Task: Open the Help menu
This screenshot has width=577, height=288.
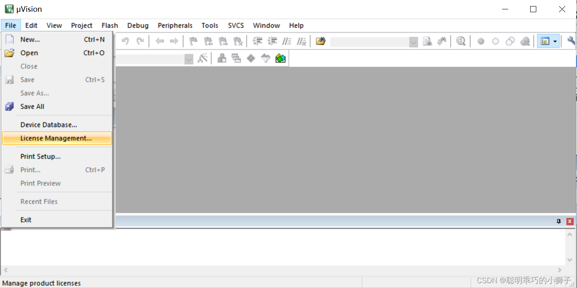Action: coord(296,25)
